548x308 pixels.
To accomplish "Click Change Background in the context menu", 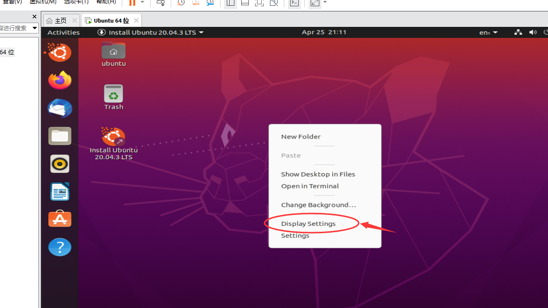I will coord(318,205).
